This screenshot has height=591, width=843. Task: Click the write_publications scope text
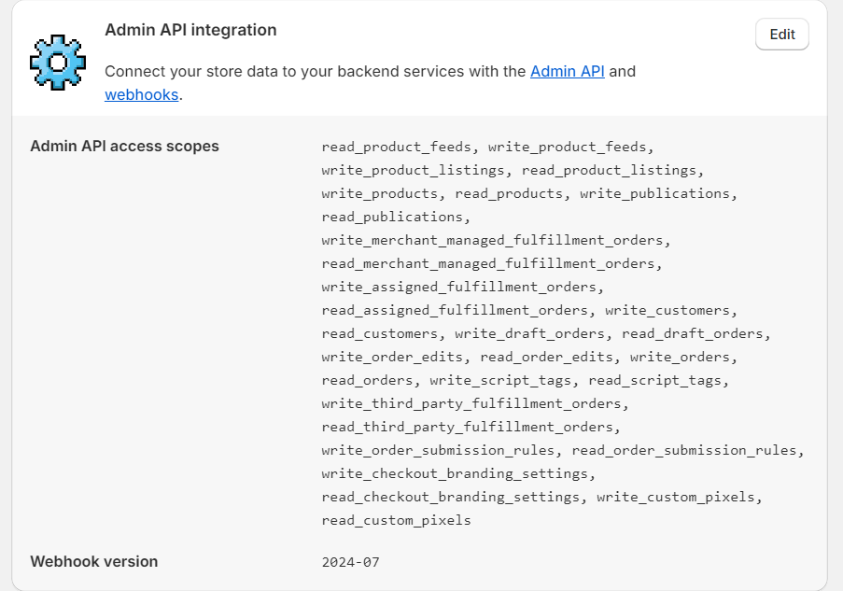point(654,193)
